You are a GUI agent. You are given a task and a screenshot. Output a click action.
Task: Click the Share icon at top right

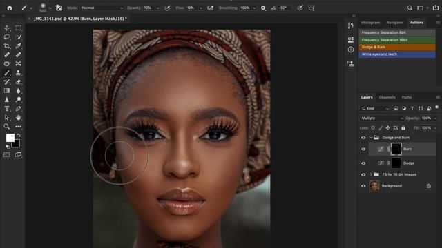click(436, 8)
